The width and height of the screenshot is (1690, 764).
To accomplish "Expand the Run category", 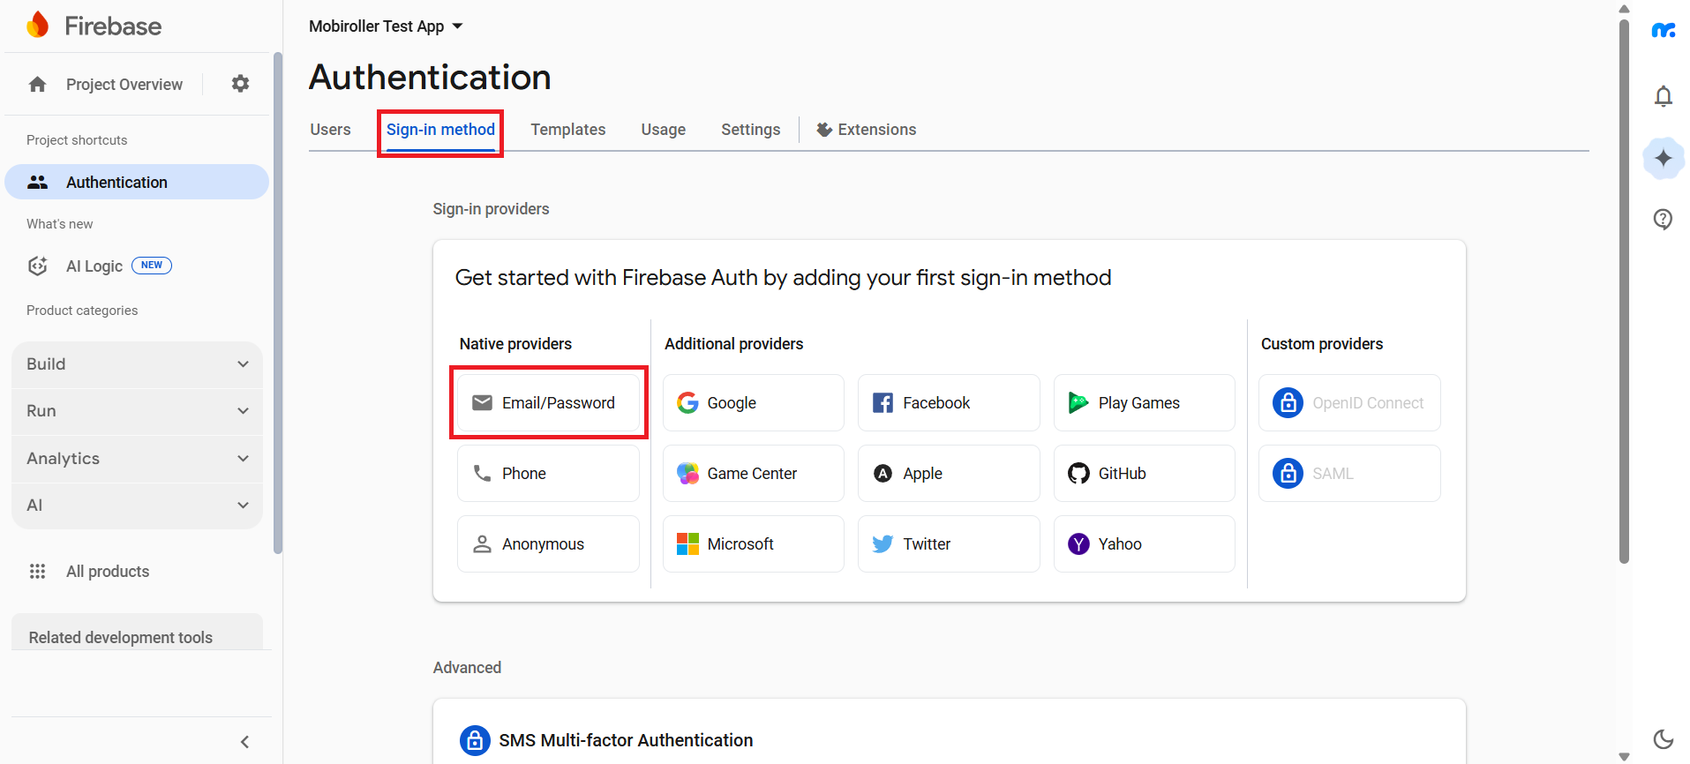I will click(x=137, y=411).
